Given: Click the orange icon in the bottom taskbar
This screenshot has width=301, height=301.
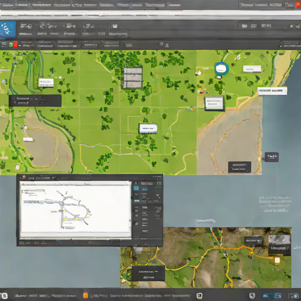Looking at the screenshot, I should 86,295.
